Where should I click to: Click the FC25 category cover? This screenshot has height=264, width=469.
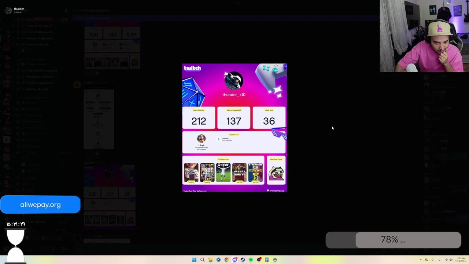click(223, 173)
